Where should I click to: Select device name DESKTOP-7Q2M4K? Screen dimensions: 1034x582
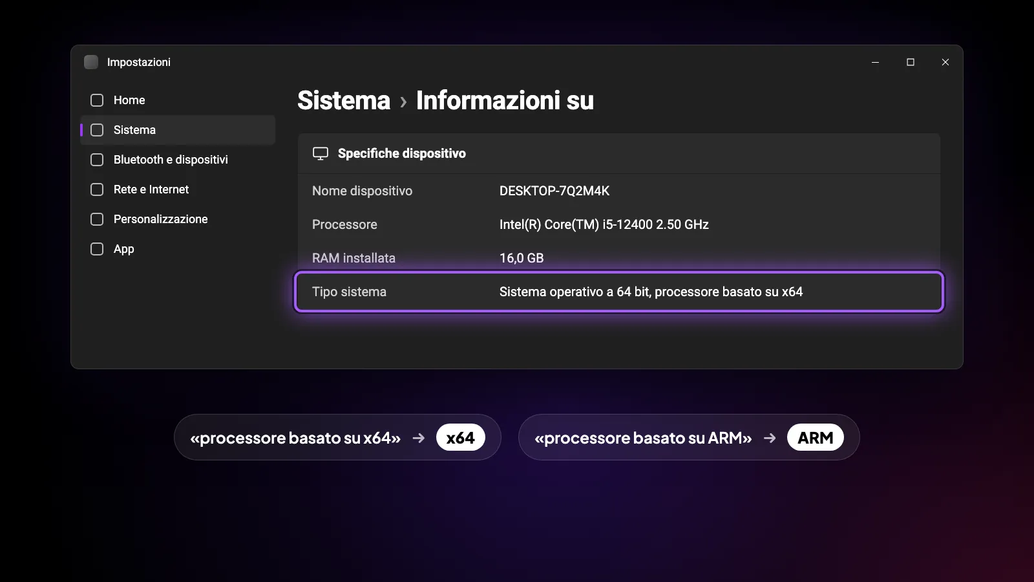[x=554, y=191]
